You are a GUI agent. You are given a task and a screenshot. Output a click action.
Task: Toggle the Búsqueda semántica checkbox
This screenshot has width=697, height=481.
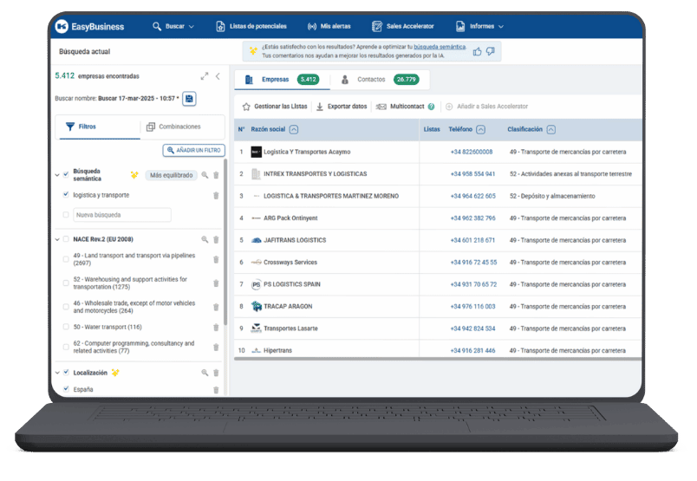click(x=66, y=174)
